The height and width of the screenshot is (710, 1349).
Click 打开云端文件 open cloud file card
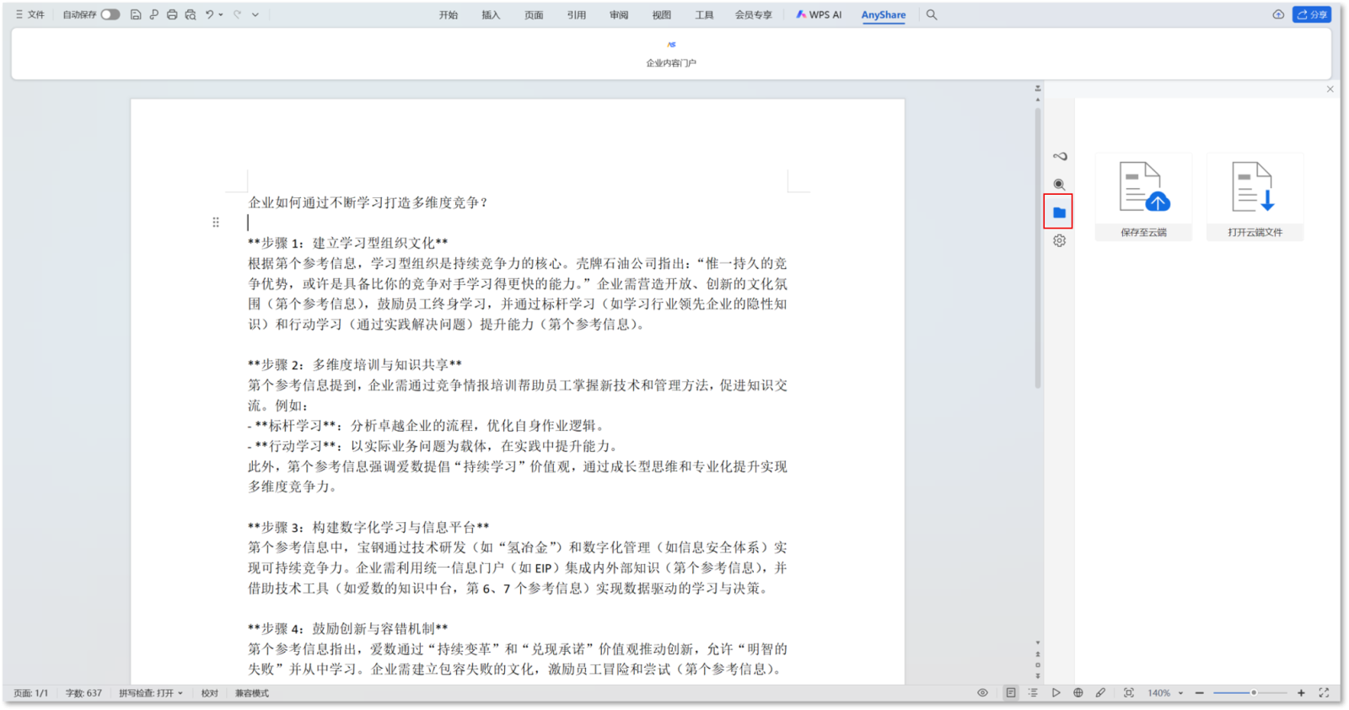(1255, 197)
